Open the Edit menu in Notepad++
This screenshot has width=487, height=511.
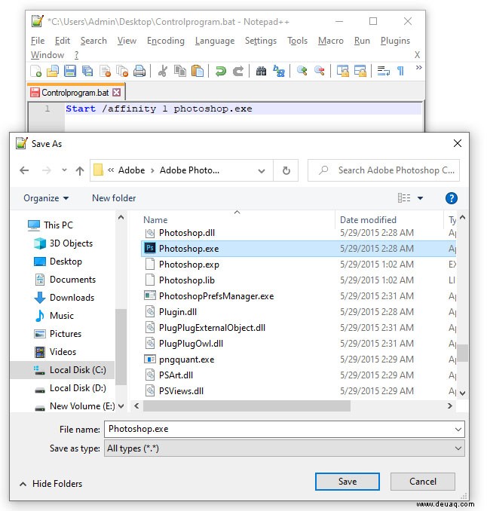pos(63,41)
